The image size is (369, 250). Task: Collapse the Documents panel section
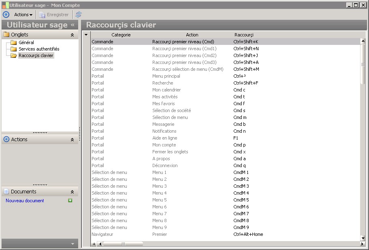72,192
